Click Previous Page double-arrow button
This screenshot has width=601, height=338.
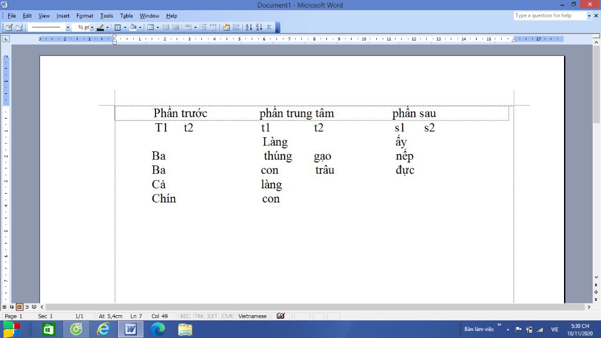pyautogui.click(x=596, y=285)
